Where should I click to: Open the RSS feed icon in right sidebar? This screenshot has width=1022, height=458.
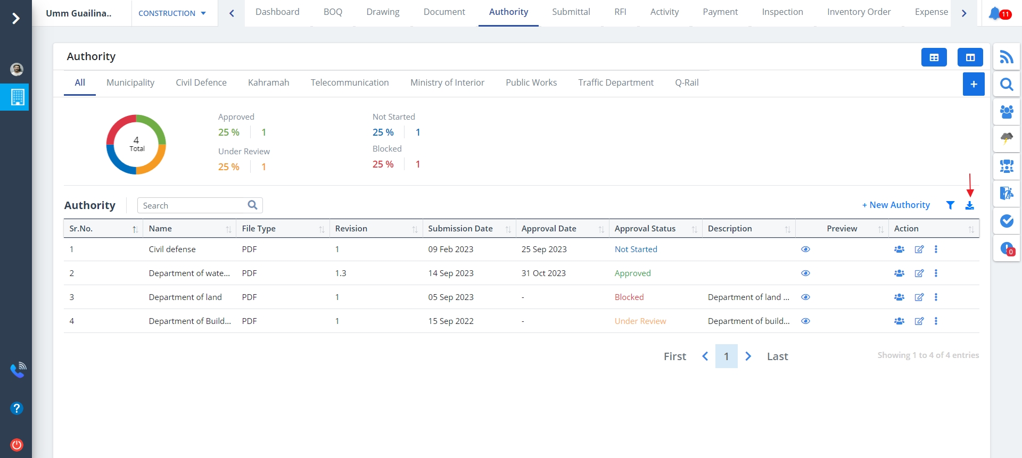tap(1006, 57)
